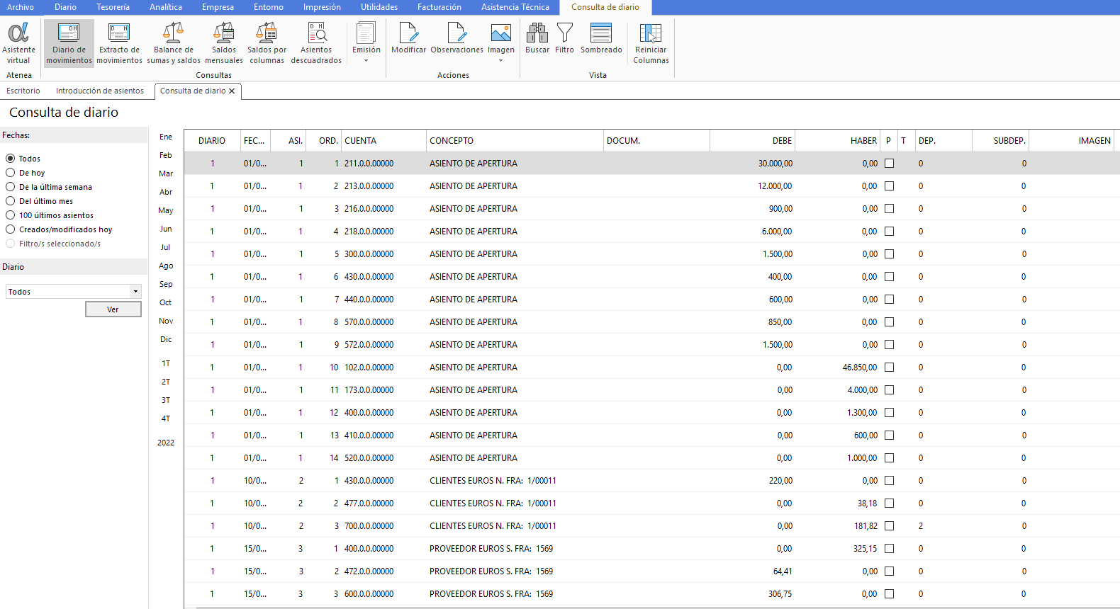Select the De hoy radio option
This screenshot has height=609, width=1120.
click(x=11, y=173)
